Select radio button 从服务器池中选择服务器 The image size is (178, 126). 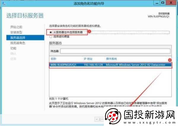(x=51, y=32)
